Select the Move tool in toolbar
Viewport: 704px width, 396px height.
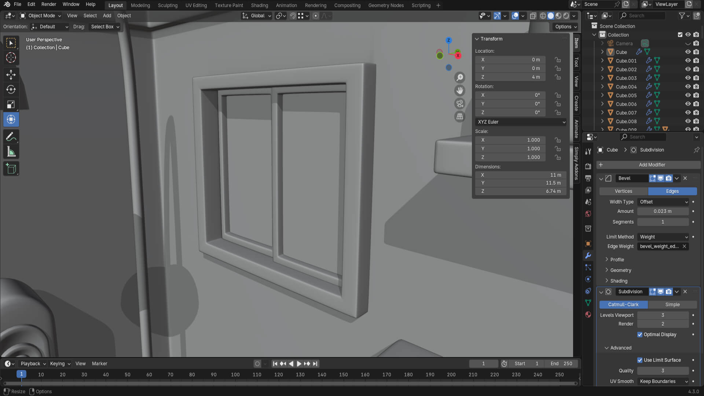[x=11, y=74]
